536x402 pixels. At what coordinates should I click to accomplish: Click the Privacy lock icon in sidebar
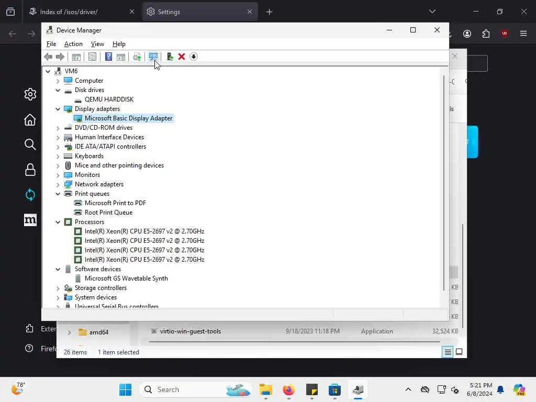30,170
